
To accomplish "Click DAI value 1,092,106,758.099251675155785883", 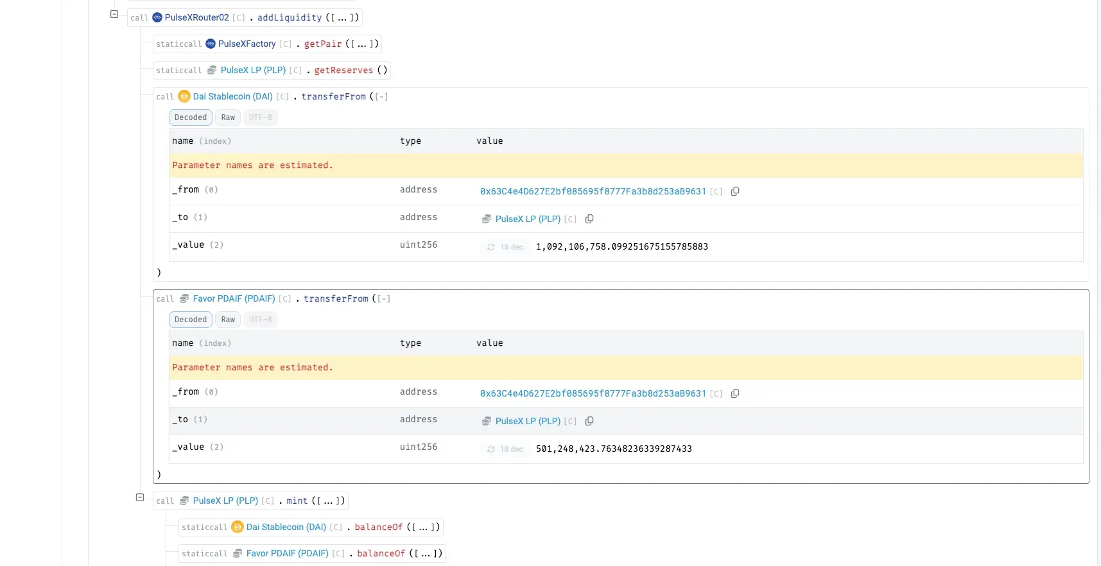I will pyautogui.click(x=622, y=247).
